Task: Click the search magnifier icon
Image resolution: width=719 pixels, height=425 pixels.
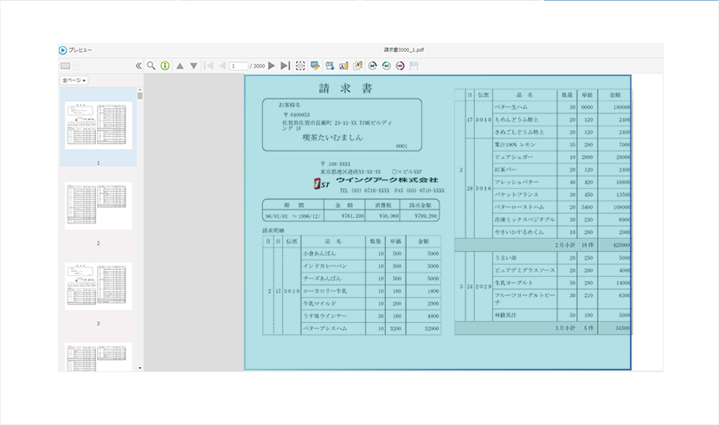Action: [151, 66]
